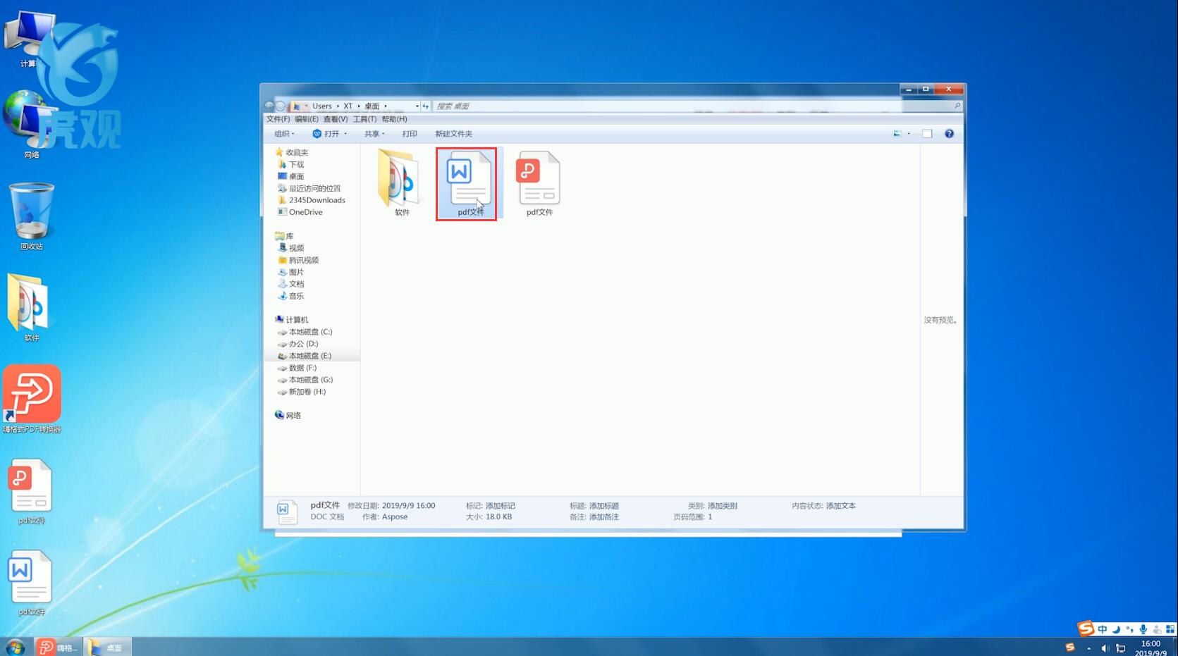1178x656 pixels.
Task: Open the 共享 dropdown
Action: point(374,134)
